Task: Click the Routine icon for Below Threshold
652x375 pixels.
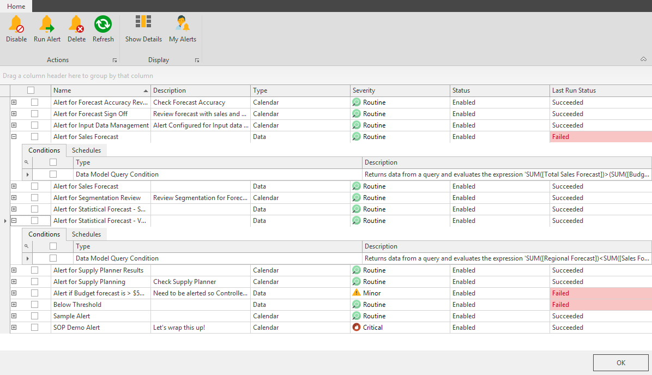Action: pos(357,304)
